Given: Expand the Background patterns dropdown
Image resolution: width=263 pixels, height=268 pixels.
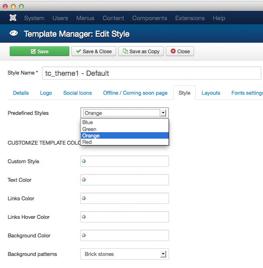Looking at the screenshot, I should point(163,254).
